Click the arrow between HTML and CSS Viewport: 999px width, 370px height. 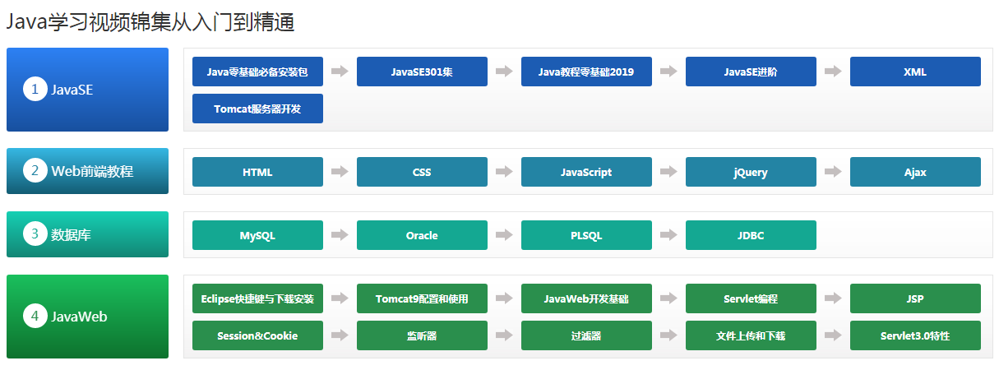pos(340,172)
